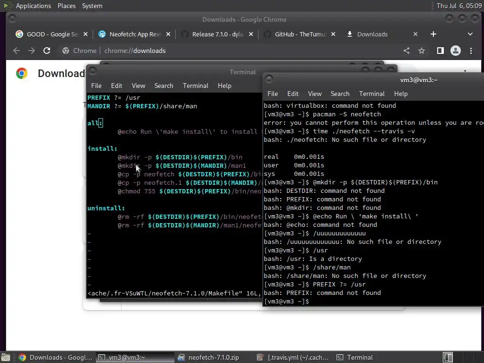This screenshot has width=484, height=363.
Task: Click the vim Terminal window title bar
Action: click(242, 72)
